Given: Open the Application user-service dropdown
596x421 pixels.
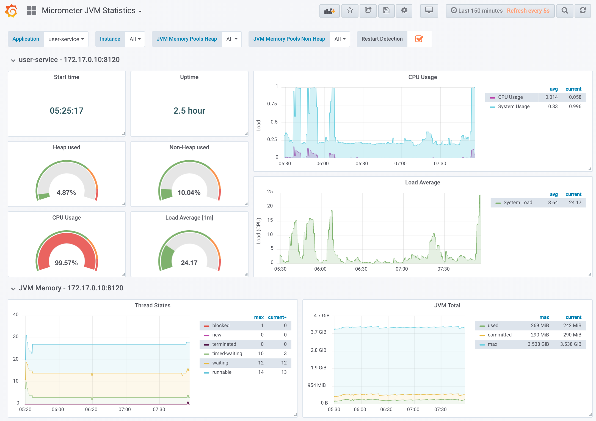Looking at the screenshot, I should pyautogui.click(x=66, y=39).
